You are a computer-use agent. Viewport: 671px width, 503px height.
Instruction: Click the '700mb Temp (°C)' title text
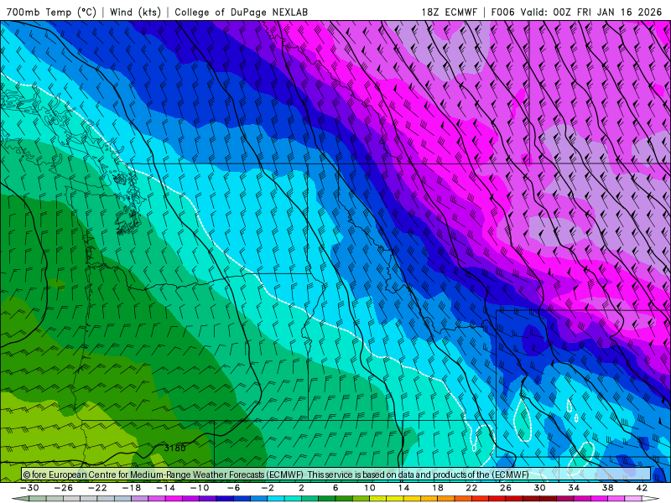pyautogui.click(x=51, y=13)
